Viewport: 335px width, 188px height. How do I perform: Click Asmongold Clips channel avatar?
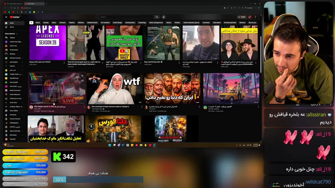coord(89,107)
